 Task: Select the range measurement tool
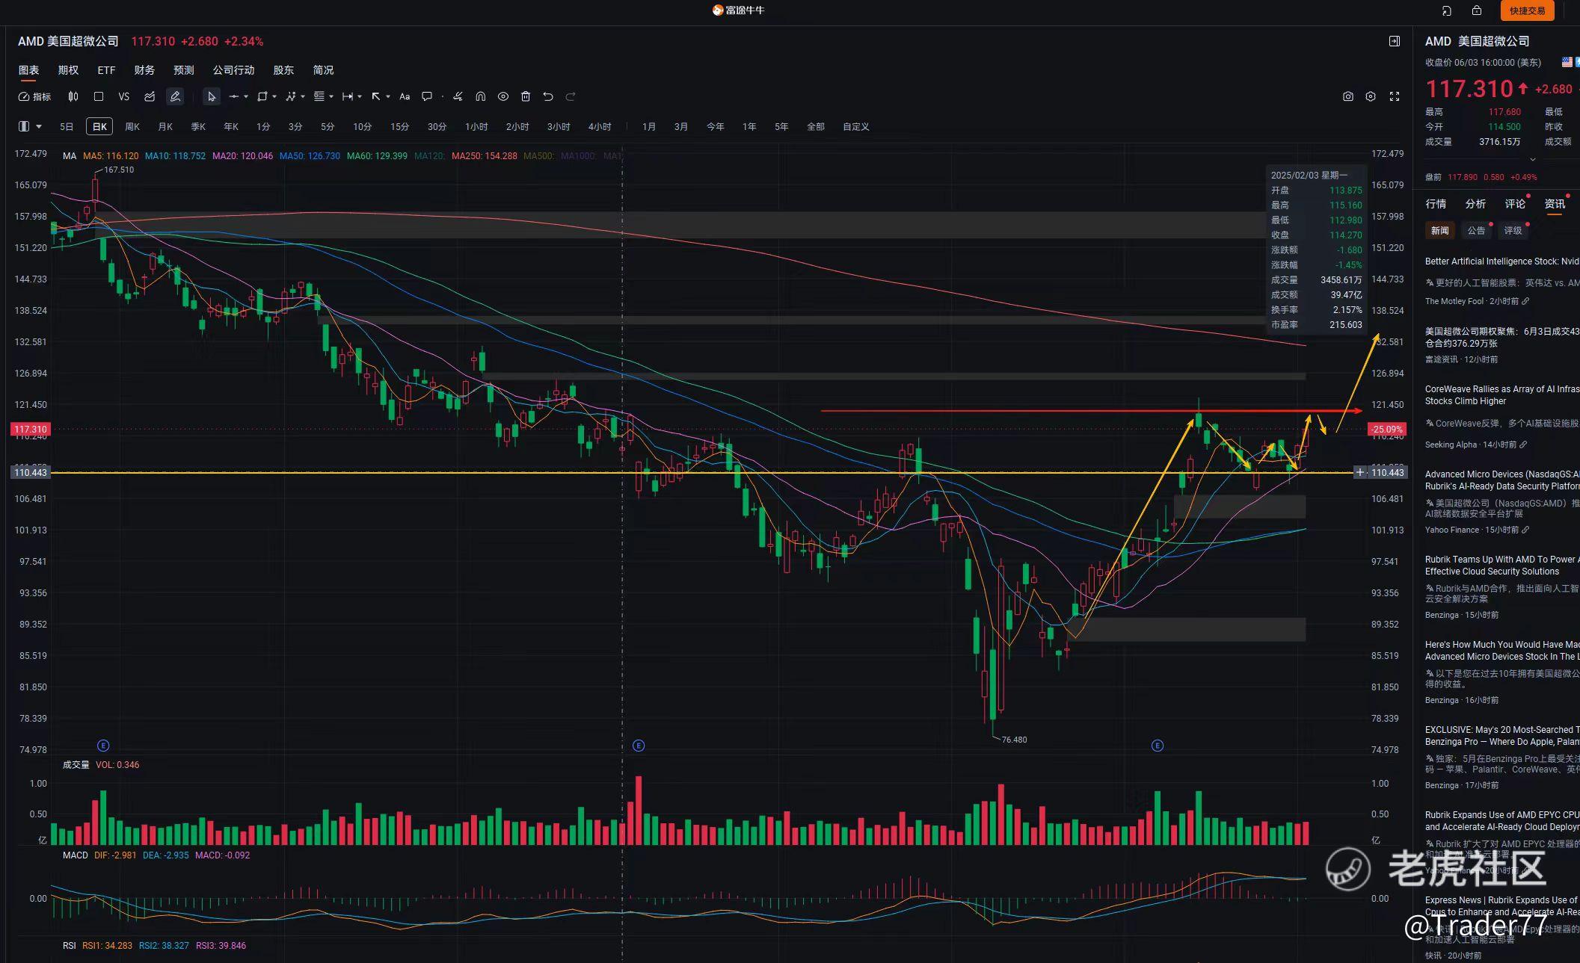348,96
